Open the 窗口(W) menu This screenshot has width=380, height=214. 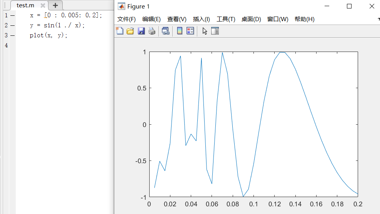click(x=278, y=19)
